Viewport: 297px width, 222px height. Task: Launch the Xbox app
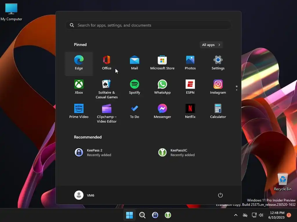click(79, 88)
